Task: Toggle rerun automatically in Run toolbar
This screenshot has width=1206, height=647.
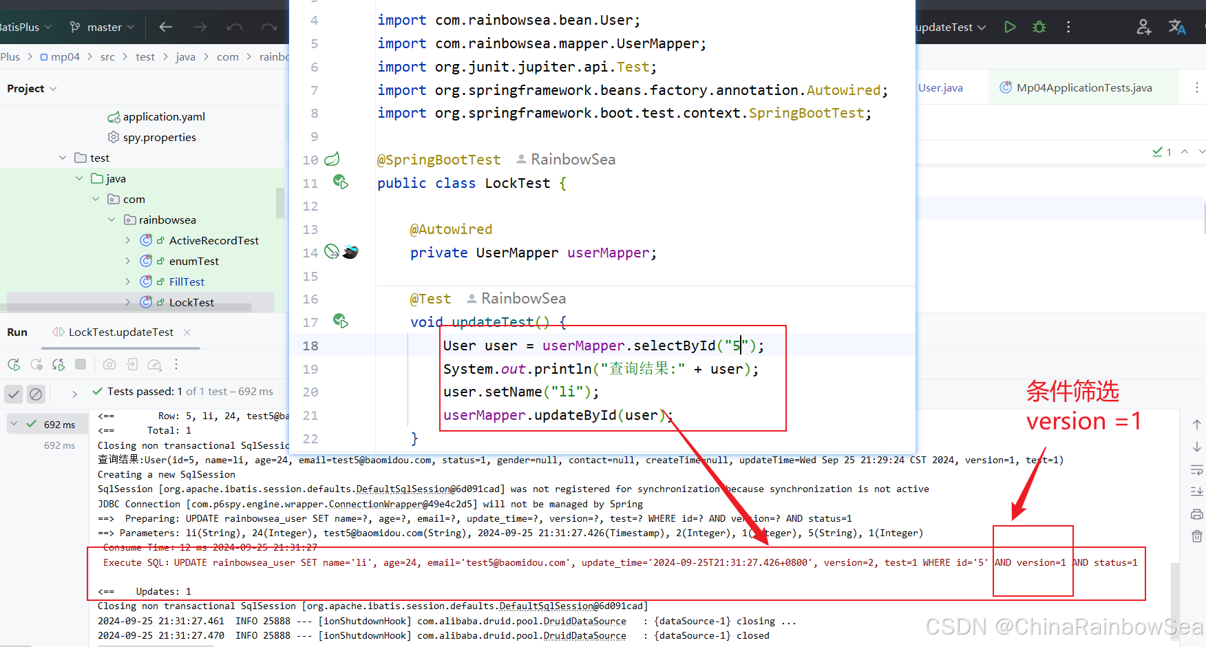Action: tap(59, 364)
